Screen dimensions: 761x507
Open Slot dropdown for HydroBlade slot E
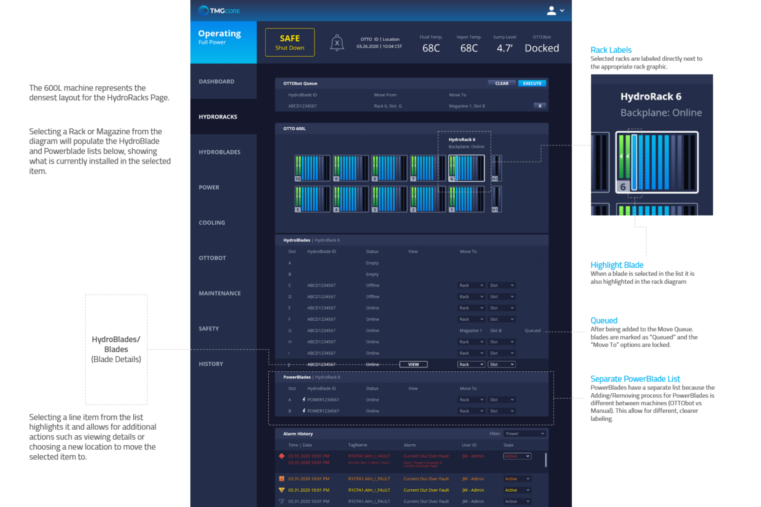(x=502, y=308)
